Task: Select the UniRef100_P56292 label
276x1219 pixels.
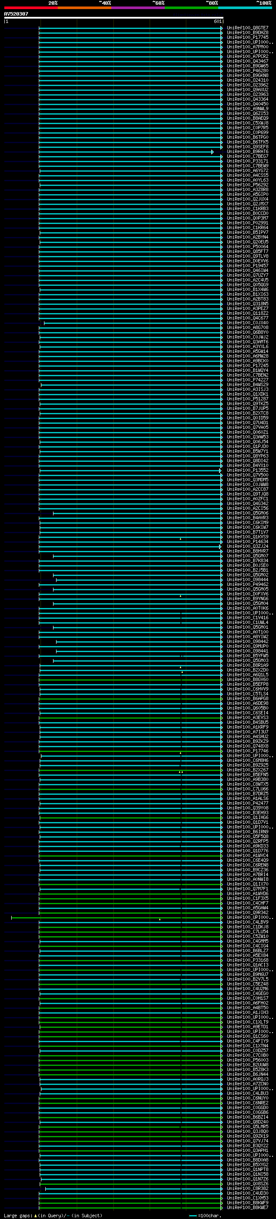Action: pyautogui.click(x=248, y=185)
